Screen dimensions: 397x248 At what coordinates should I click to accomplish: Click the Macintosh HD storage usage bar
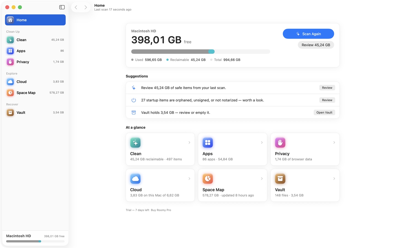click(x=200, y=52)
